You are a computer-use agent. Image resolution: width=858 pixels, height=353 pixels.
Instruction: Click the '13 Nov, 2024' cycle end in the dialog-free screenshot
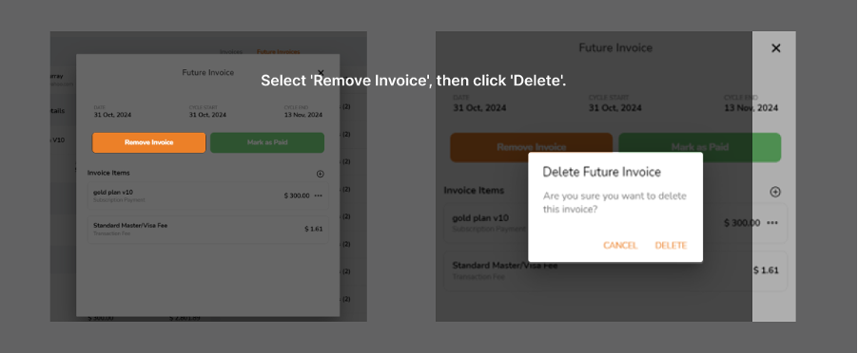[303, 115]
